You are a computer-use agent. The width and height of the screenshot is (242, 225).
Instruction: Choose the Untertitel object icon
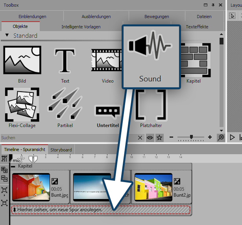[107, 112]
